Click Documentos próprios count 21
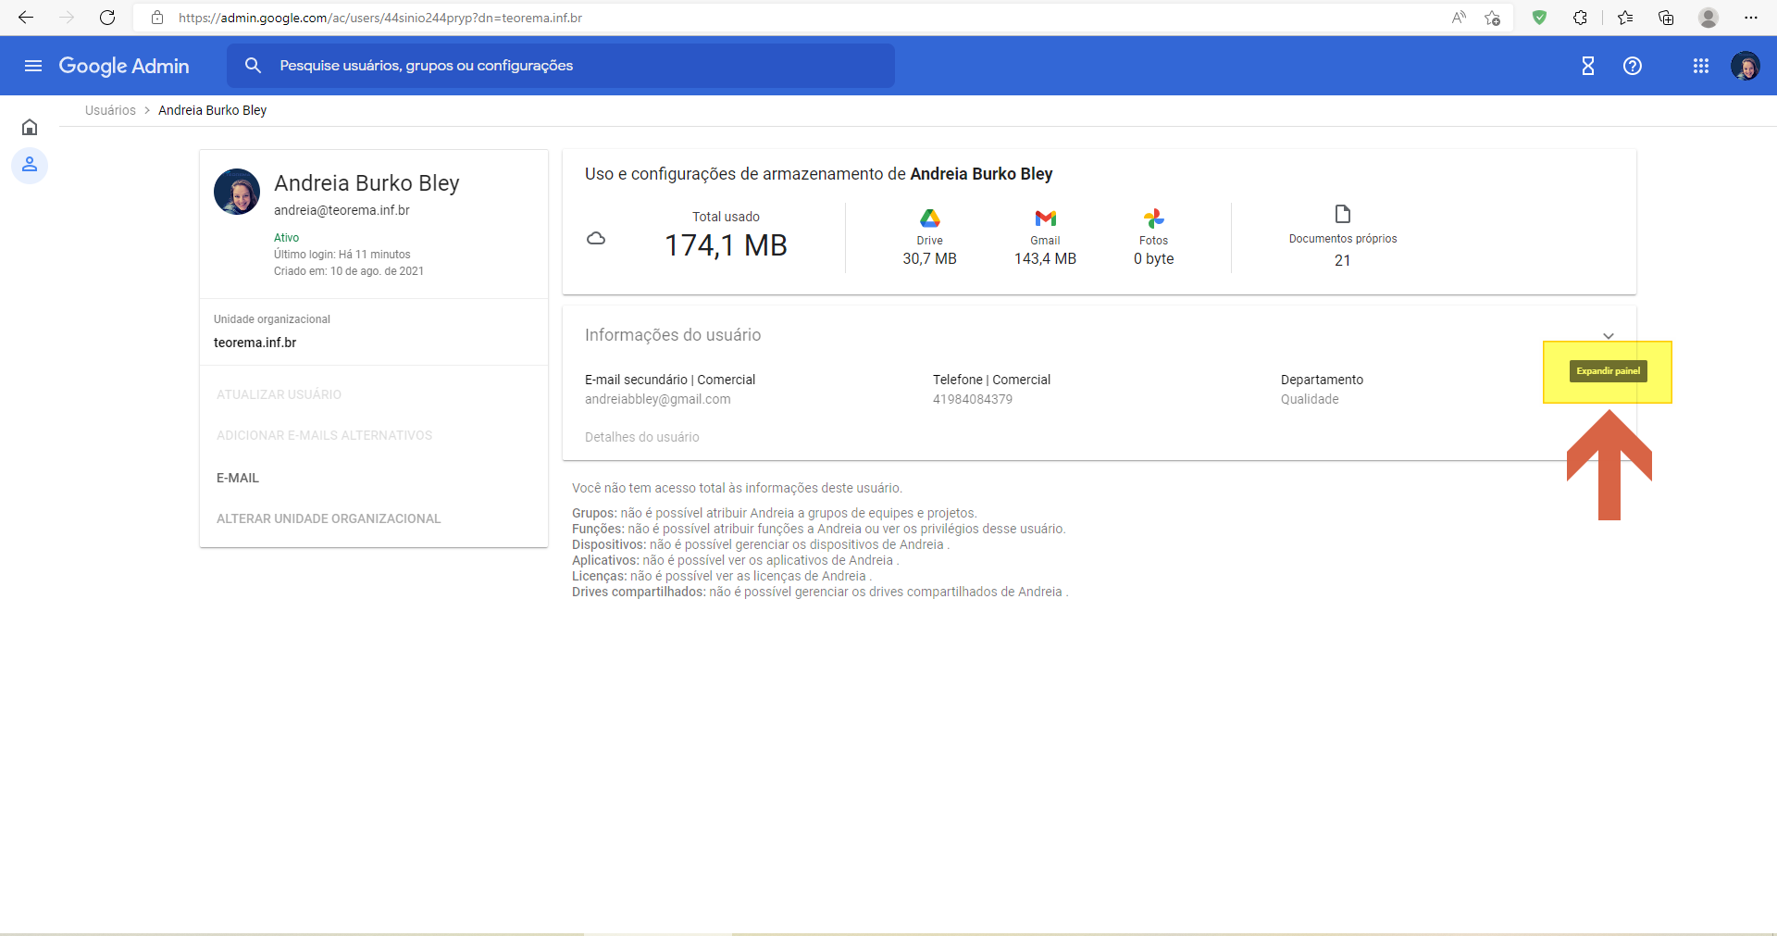This screenshot has height=936, width=1777. (x=1343, y=260)
